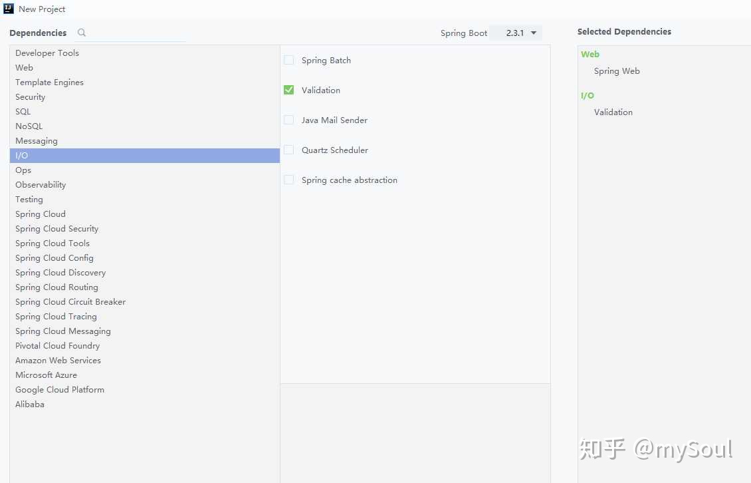This screenshot has width=751, height=483.
Task: Select the Developer Tools category
Action: [x=145, y=53]
